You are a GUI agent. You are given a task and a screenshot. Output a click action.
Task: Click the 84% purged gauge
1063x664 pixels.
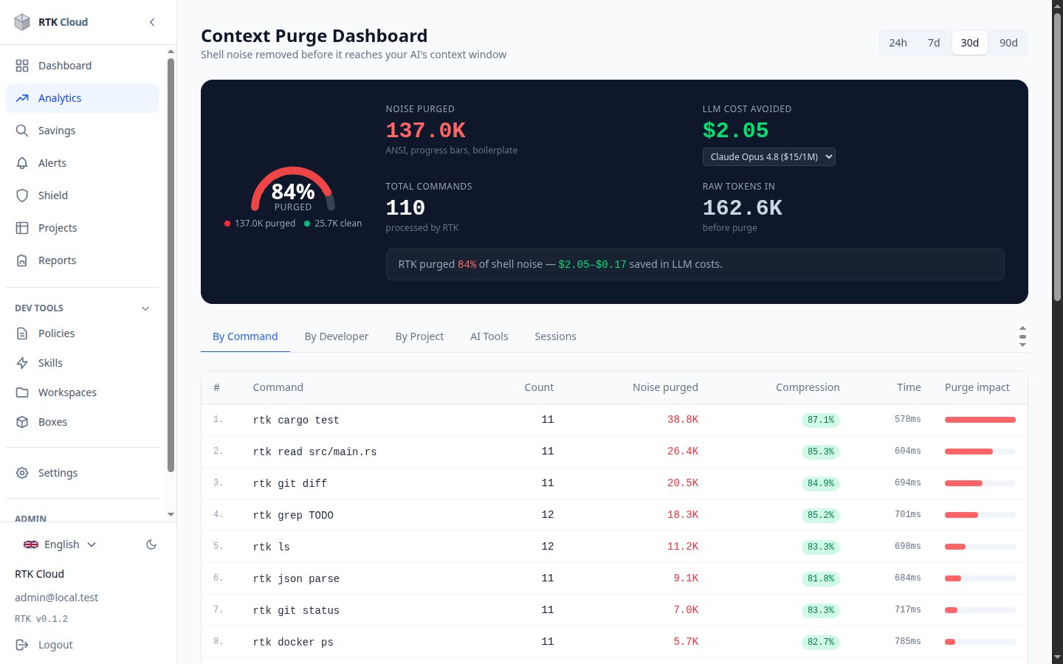293,190
